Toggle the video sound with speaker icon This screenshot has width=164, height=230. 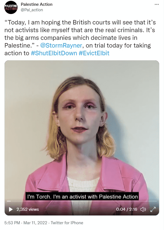point(143,209)
